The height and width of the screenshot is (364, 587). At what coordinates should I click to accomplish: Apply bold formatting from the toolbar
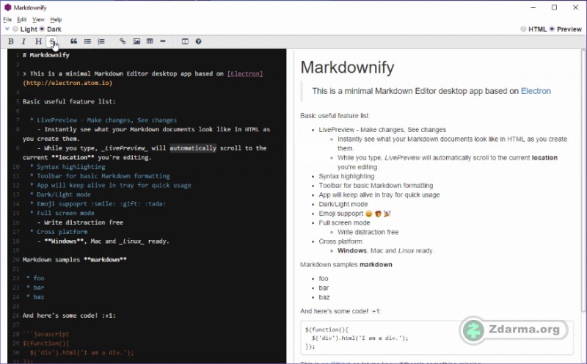(11, 42)
